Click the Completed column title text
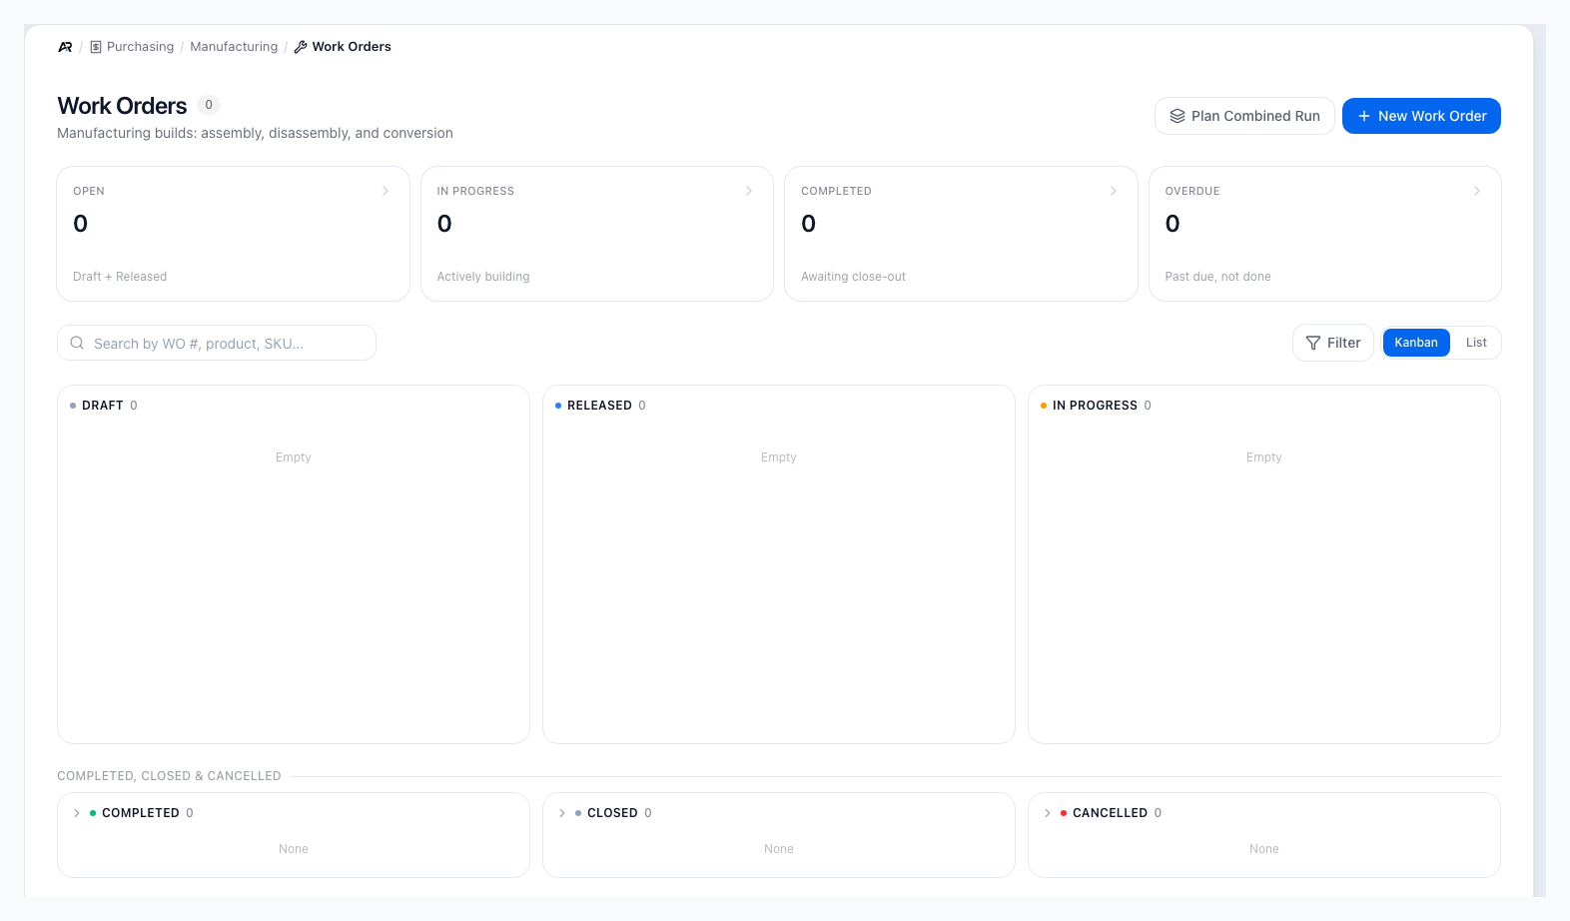 pos(141,813)
